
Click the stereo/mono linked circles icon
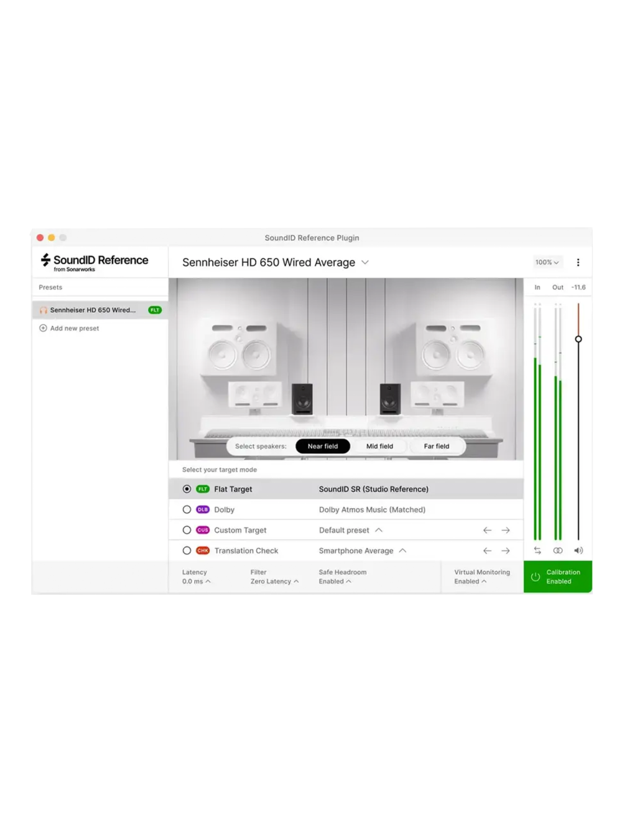click(x=558, y=550)
